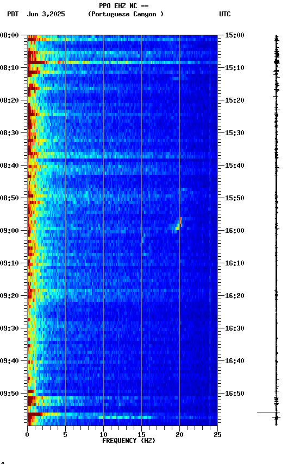Click the 16:00 UTC time label
The height and width of the screenshot is (469, 300).
point(235,231)
